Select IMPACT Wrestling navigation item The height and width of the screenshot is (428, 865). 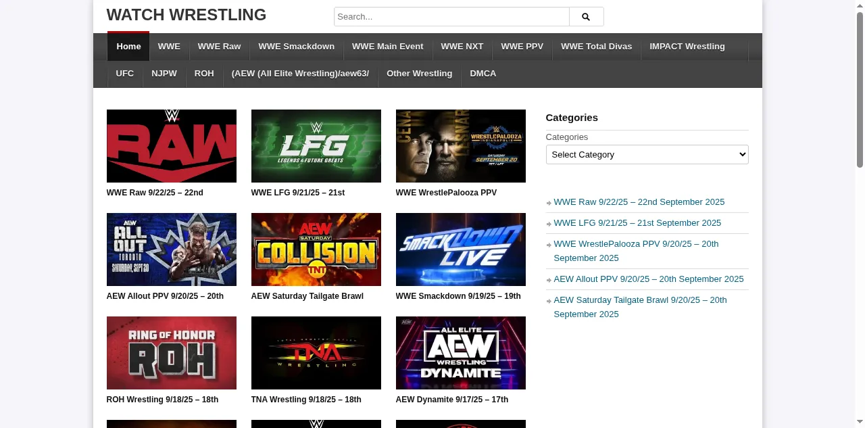pyautogui.click(x=687, y=47)
